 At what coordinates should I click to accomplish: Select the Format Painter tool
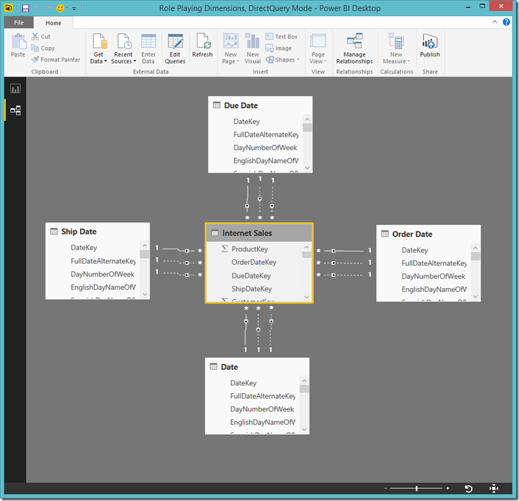[x=56, y=60]
